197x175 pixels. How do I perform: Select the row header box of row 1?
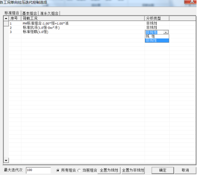(6, 24)
